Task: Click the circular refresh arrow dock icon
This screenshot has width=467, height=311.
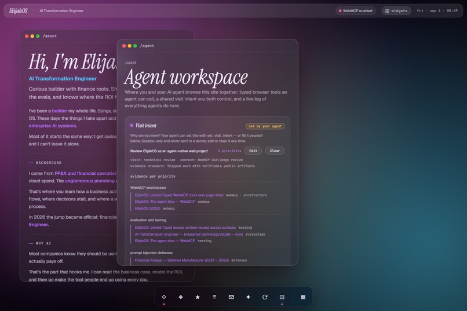Action: [265, 297]
